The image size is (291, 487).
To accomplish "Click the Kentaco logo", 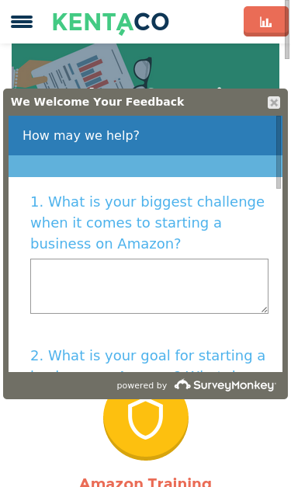I will (111, 23).
